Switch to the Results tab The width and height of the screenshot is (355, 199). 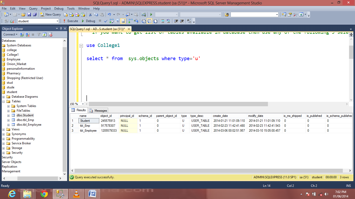pos(79,110)
